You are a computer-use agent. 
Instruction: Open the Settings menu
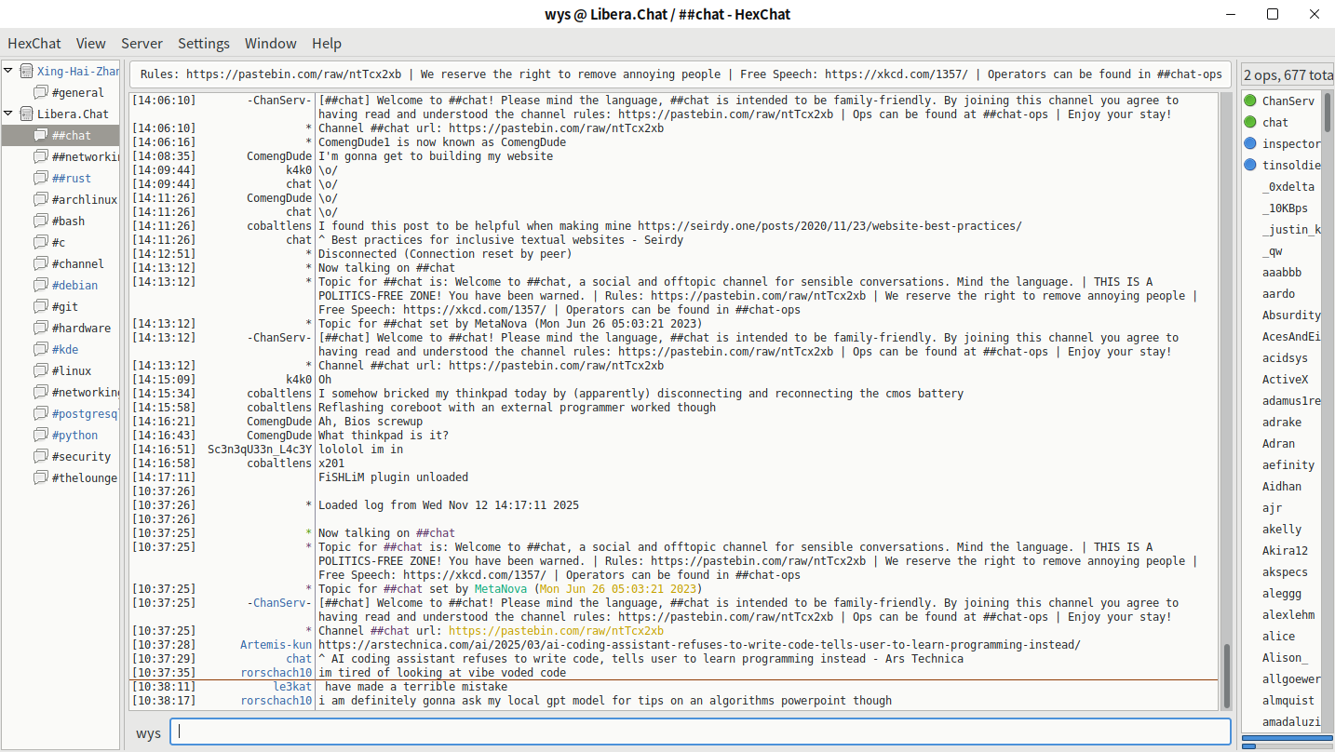pyautogui.click(x=203, y=43)
